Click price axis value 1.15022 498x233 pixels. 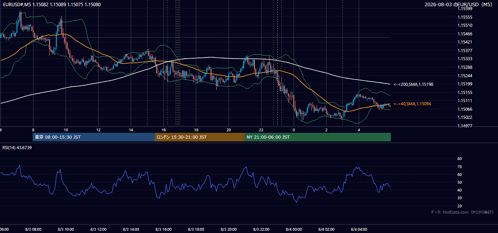(x=464, y=117)
